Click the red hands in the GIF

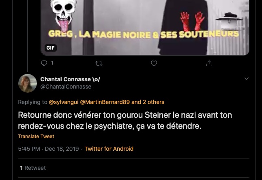(x=192, y=21)
